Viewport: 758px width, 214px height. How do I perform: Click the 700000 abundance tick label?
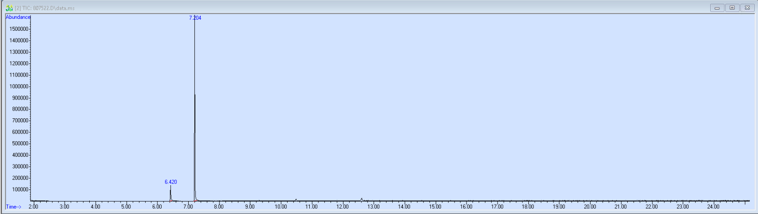[x=20, y=121]
